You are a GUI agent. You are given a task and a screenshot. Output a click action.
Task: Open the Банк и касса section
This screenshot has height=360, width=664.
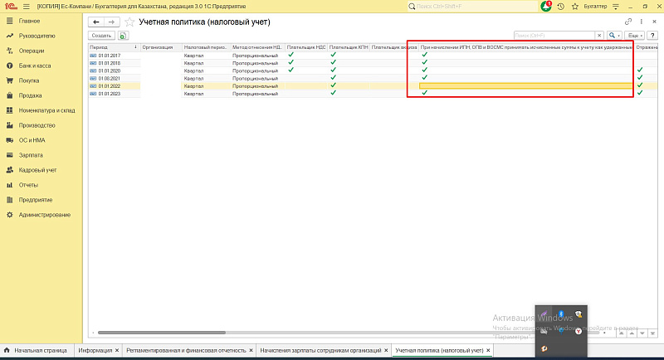(34, 66)
